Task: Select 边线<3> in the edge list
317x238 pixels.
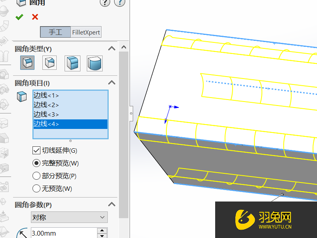Action: click(71, 114)
